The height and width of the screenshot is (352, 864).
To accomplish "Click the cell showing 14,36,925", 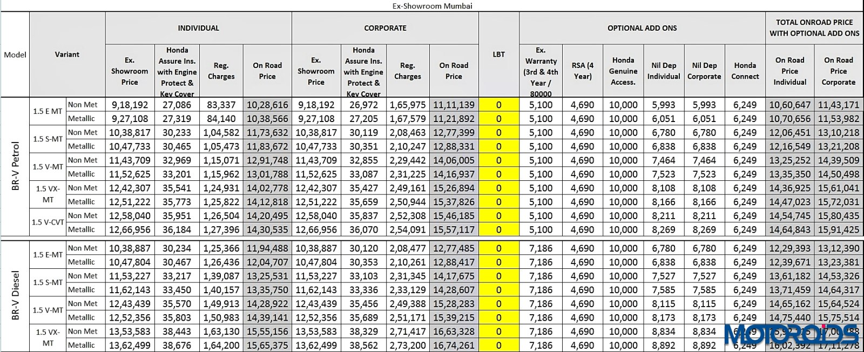I will [x=789, y=188].
